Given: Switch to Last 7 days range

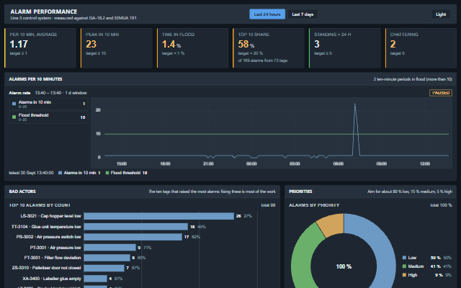Looking at the screenshot, I should [x=303, y=14].
